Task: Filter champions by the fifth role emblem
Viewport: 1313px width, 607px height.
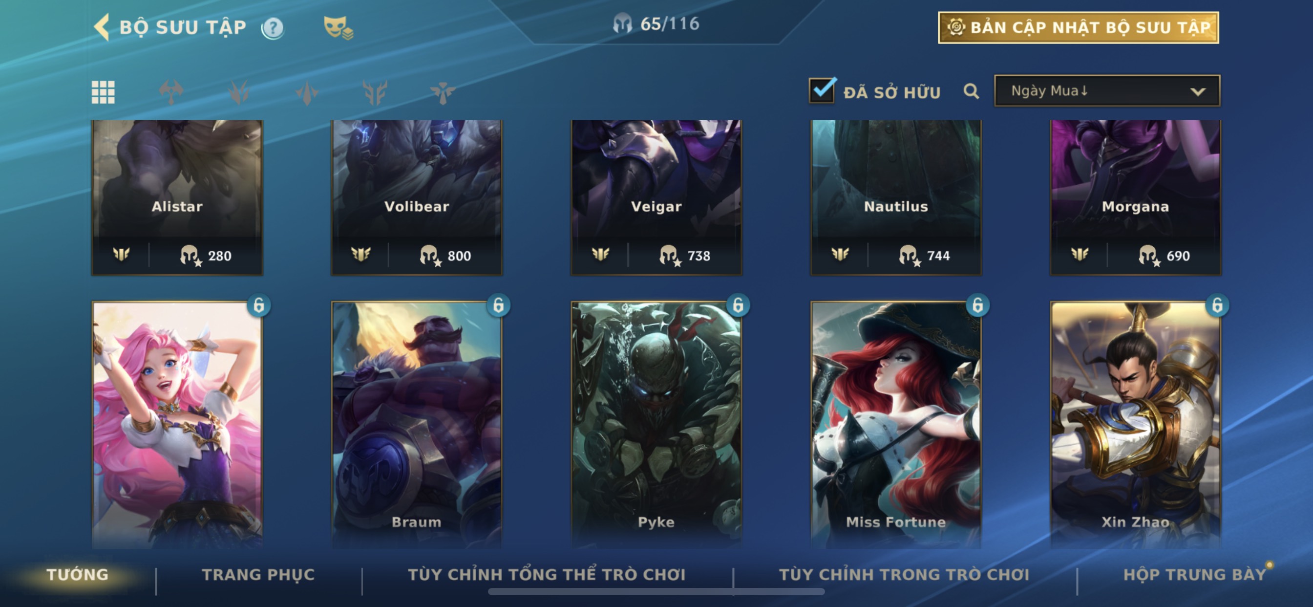Action: (x=443, y=92)
